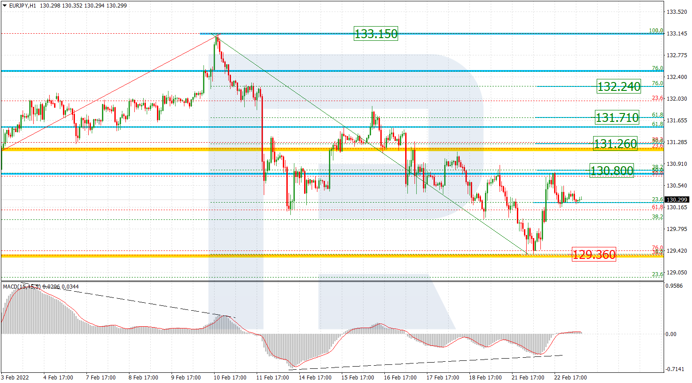The height and width of the screenshot is (383, 692).
Task: Click 130.540 on the price axis
Action: point(677,186)
